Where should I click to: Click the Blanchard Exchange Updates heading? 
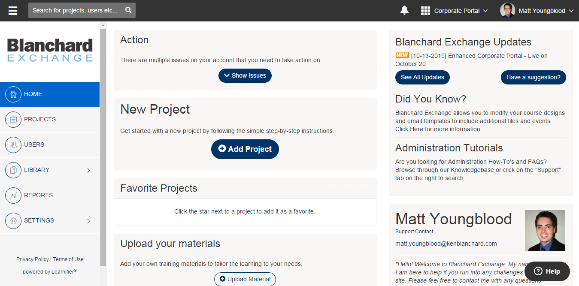click(463, 42)
